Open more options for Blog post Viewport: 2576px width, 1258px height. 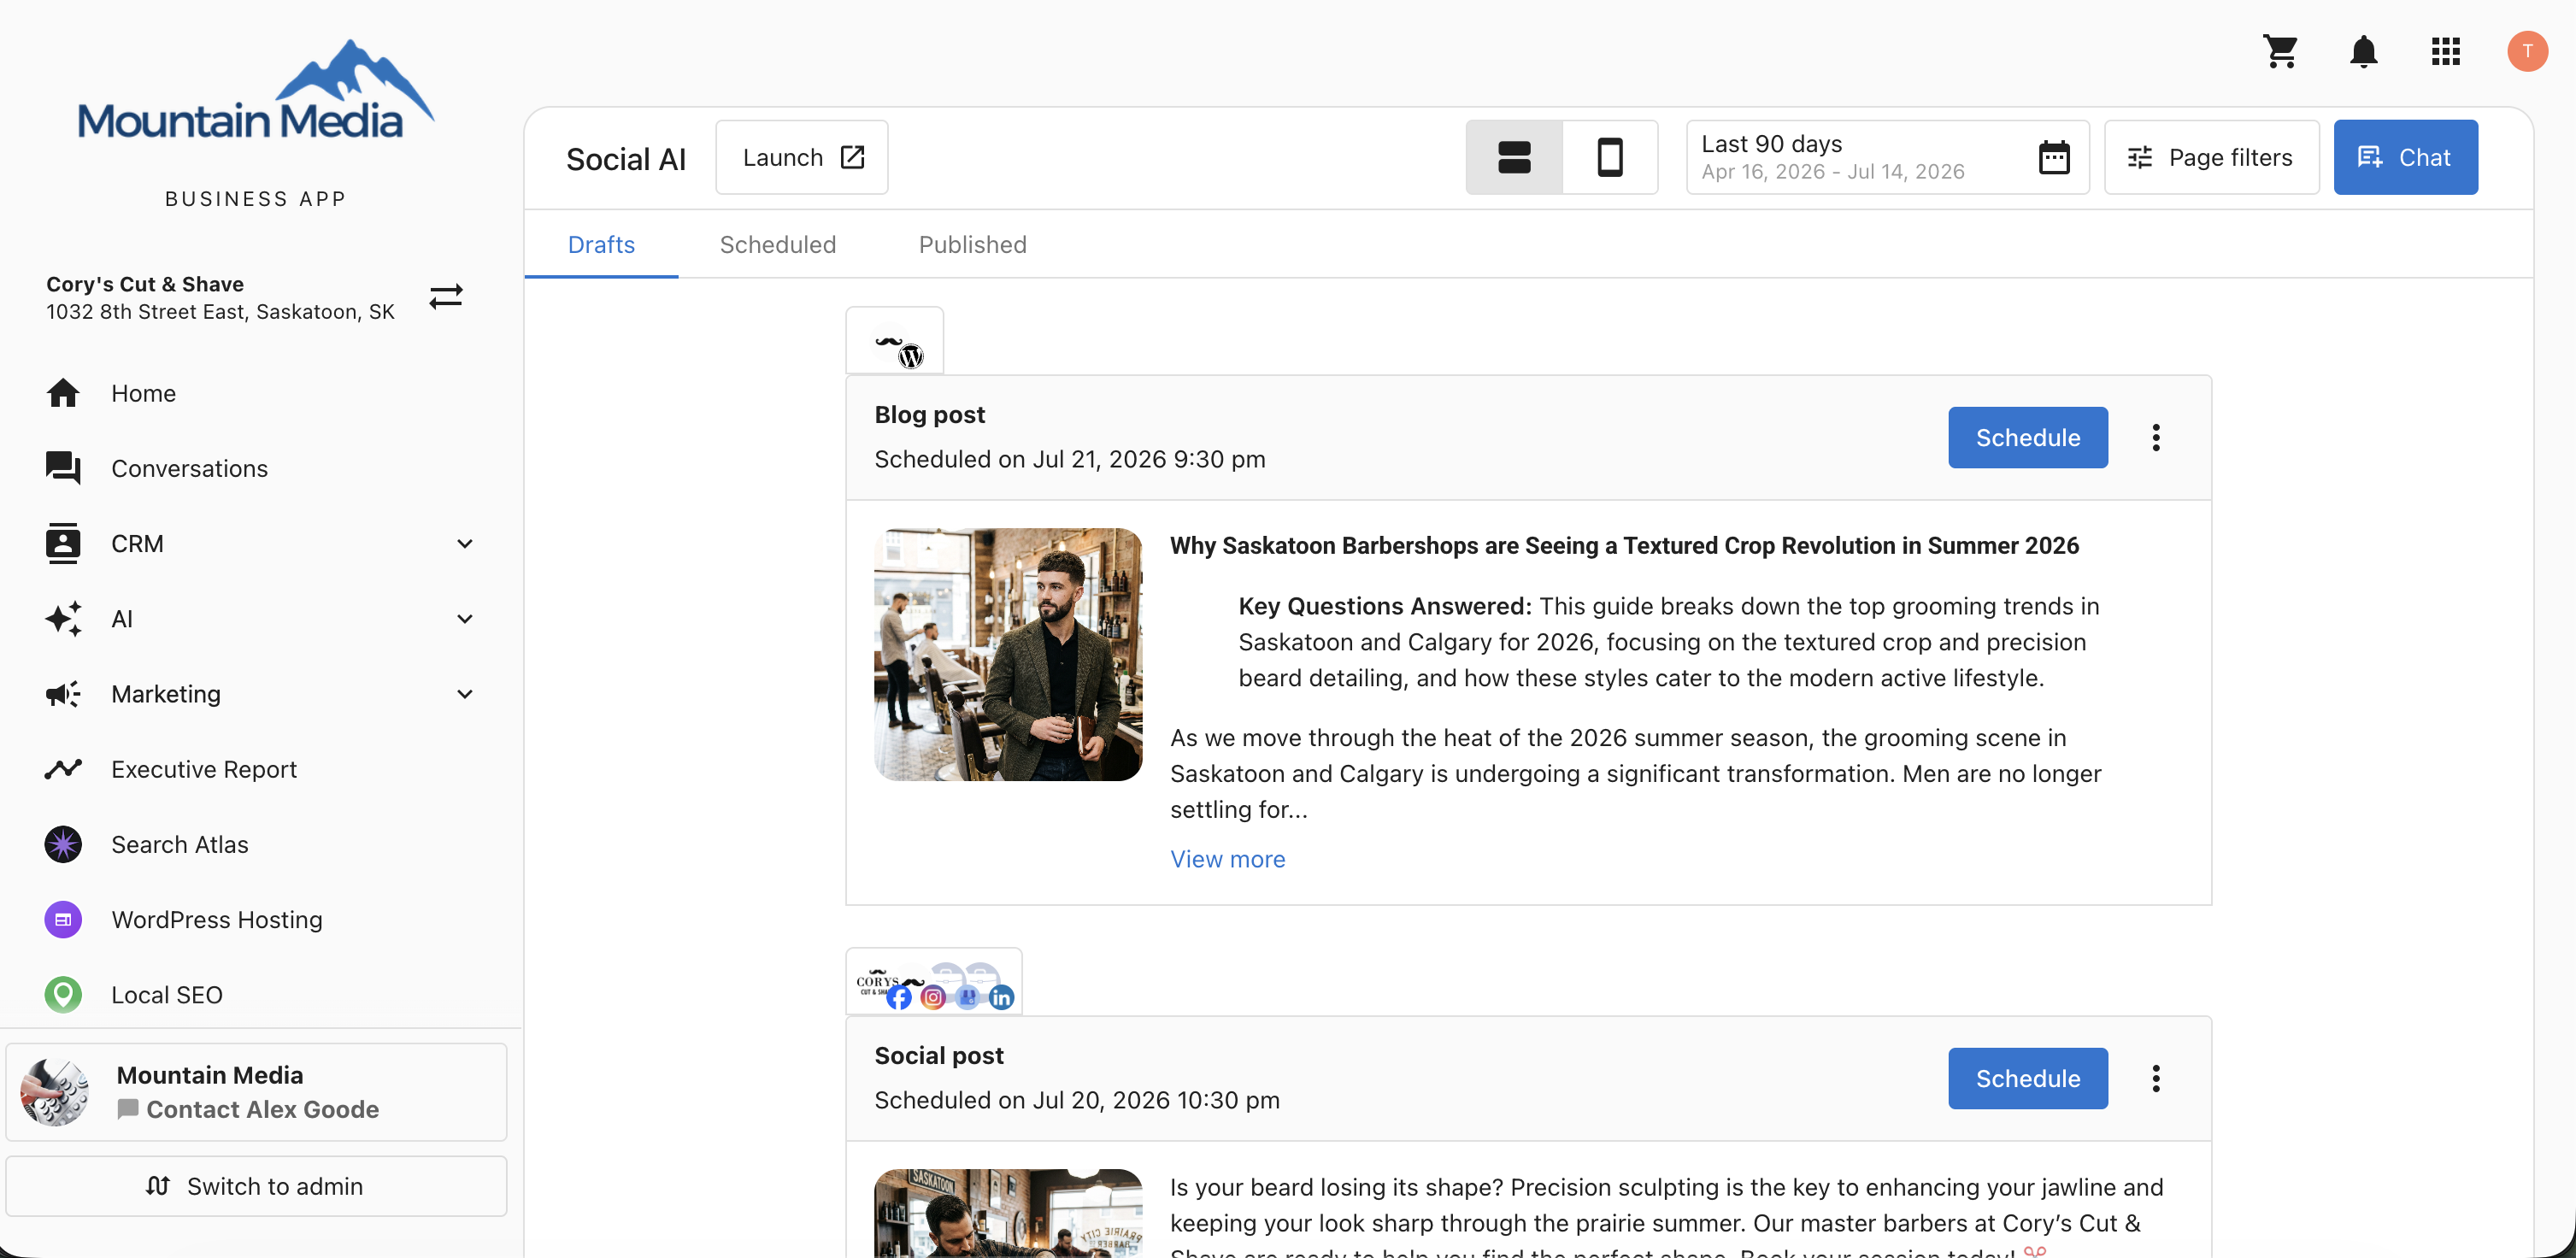pos(2156,437)
